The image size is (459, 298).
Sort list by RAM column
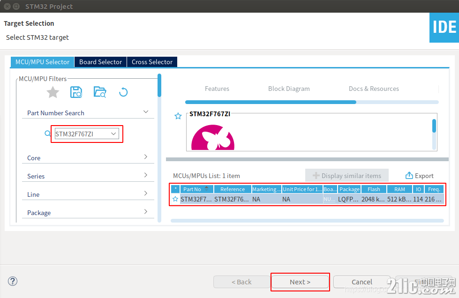tap(399, 189)
